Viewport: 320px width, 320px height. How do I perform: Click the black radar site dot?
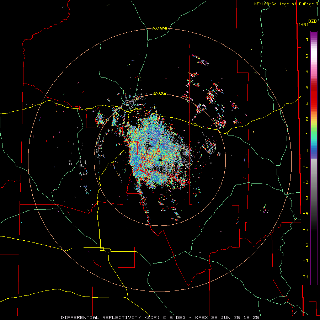(160, 160)
